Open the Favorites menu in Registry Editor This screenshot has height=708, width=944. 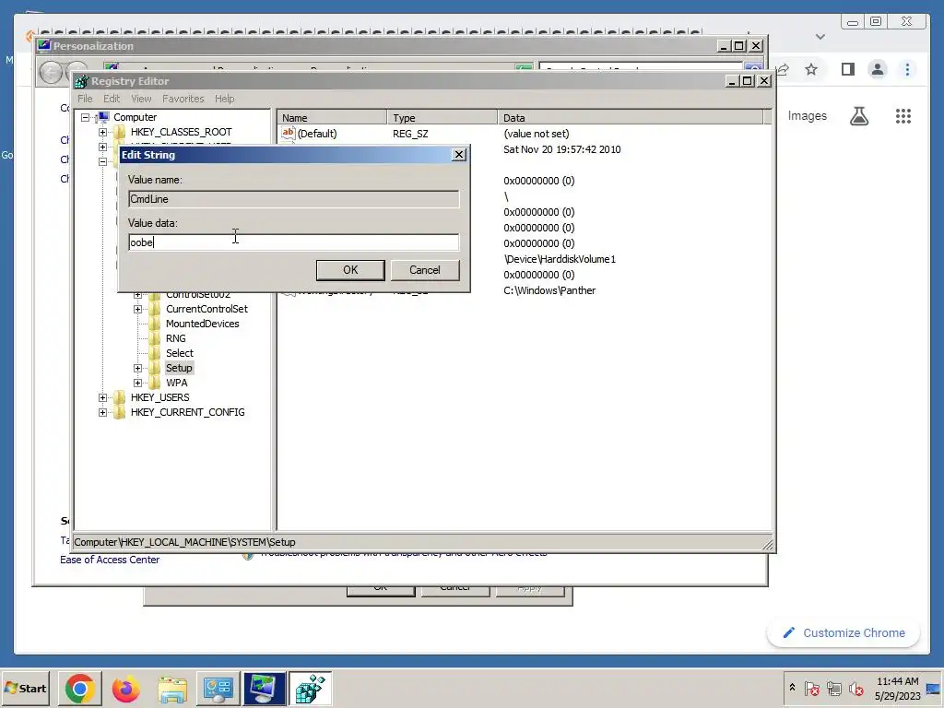[183, 99]
